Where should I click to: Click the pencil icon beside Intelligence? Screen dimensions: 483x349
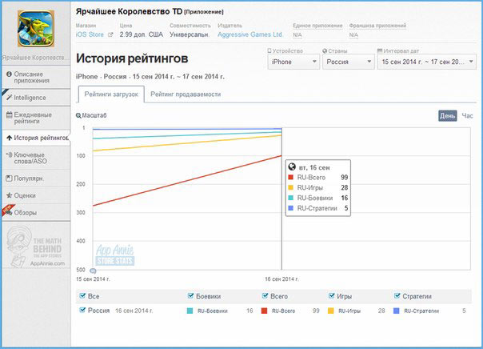coord(10,97)
